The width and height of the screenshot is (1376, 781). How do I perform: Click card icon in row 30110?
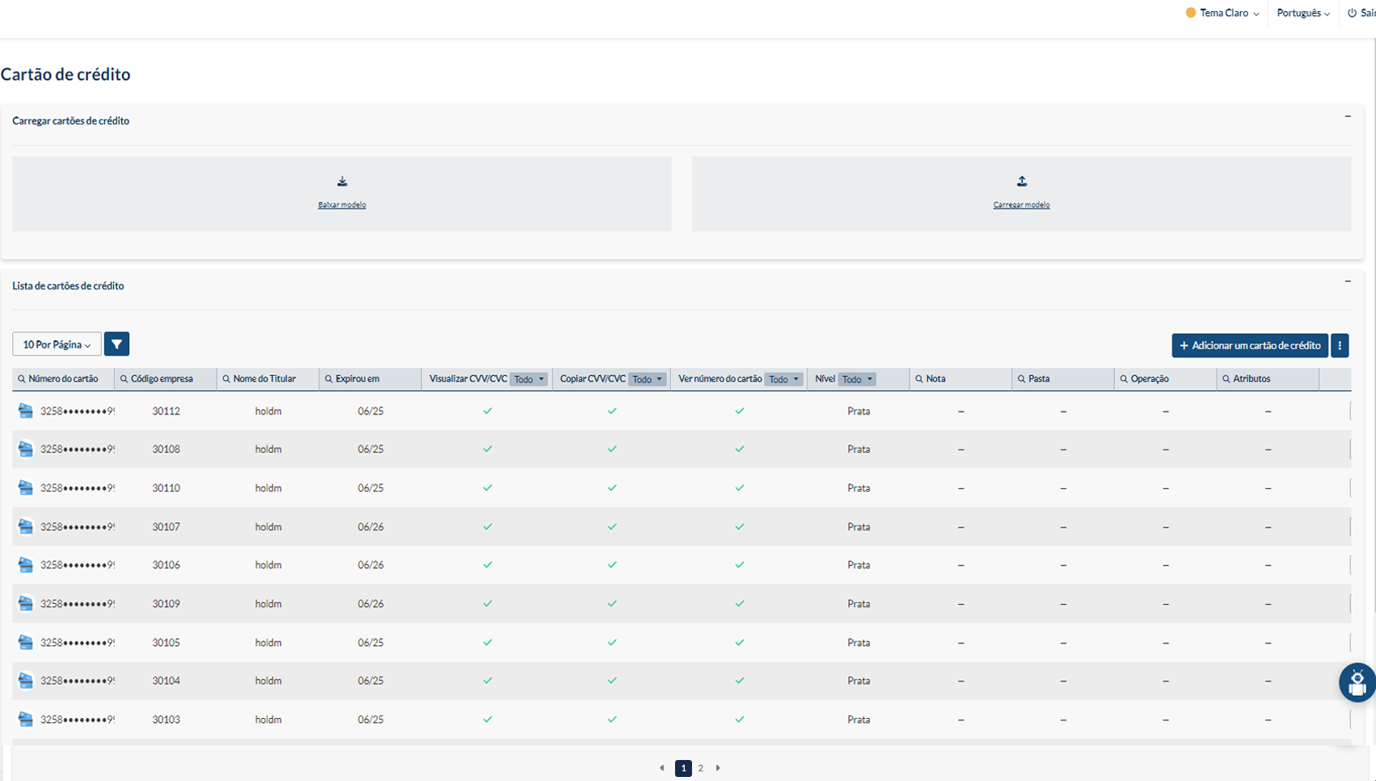pyautogui.click(x=26, y=488)
